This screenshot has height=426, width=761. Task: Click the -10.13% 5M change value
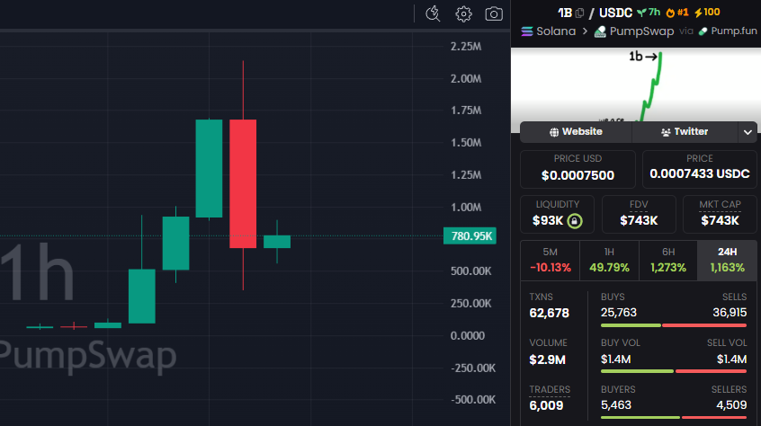(x=550, y=268)
